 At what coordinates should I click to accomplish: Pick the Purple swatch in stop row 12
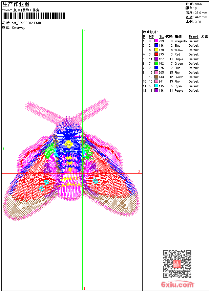(x=156, y=90)
